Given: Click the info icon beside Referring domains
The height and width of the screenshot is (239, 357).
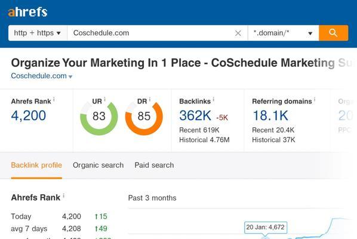Looking at the screenshot, I should pyautogui.click(x=315, y=99).
